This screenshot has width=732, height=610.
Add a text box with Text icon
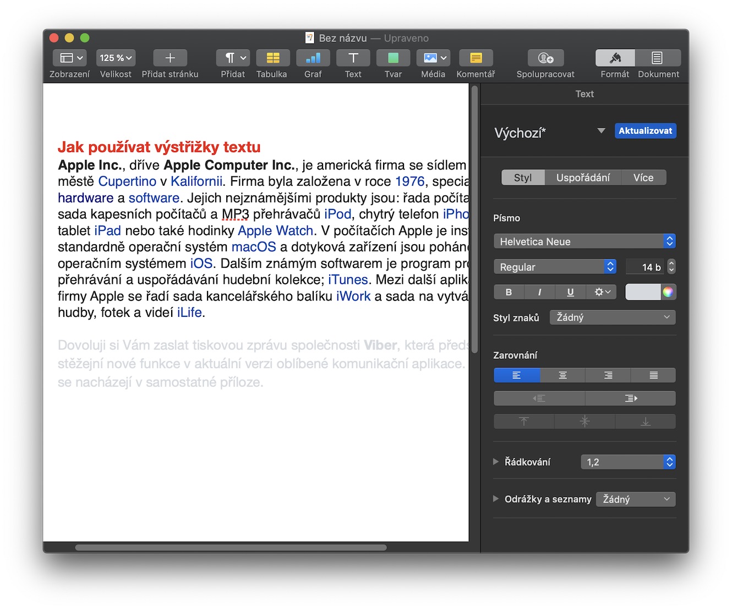click(353, 58)
